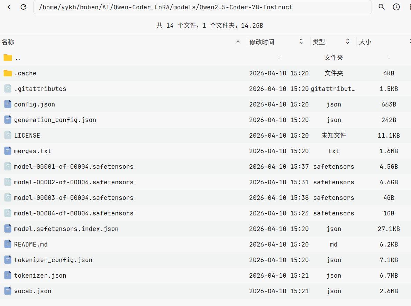Click the 修改时间 column header
411x306 pixels.
262,42
